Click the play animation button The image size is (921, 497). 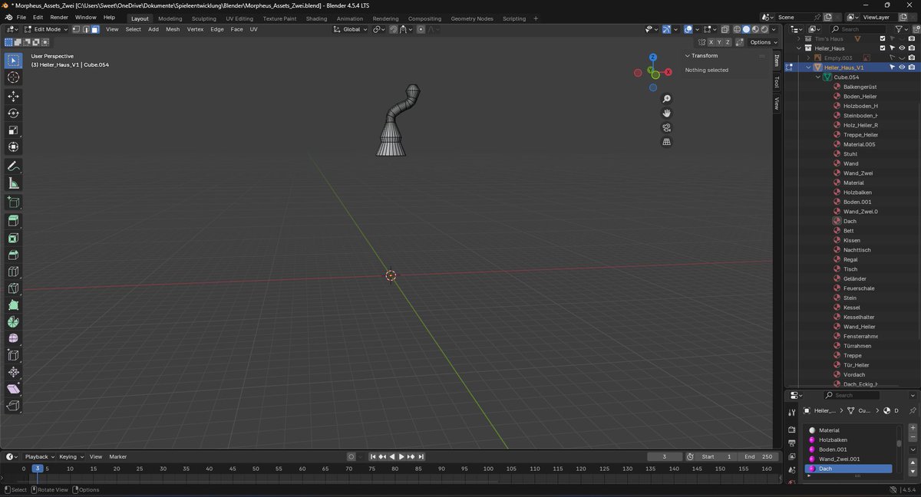coord(401,456)
